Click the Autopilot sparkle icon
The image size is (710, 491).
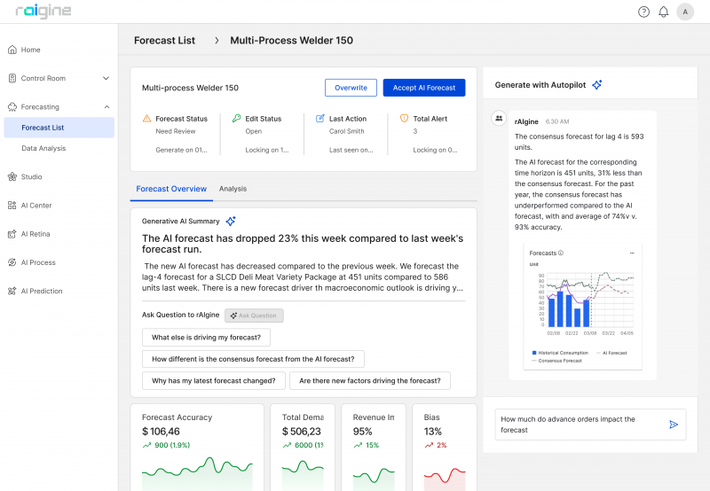[x=597, y=84]
